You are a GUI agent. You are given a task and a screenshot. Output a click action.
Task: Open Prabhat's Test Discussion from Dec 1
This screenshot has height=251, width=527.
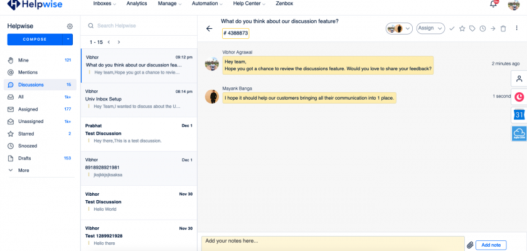tap(139, 134)
